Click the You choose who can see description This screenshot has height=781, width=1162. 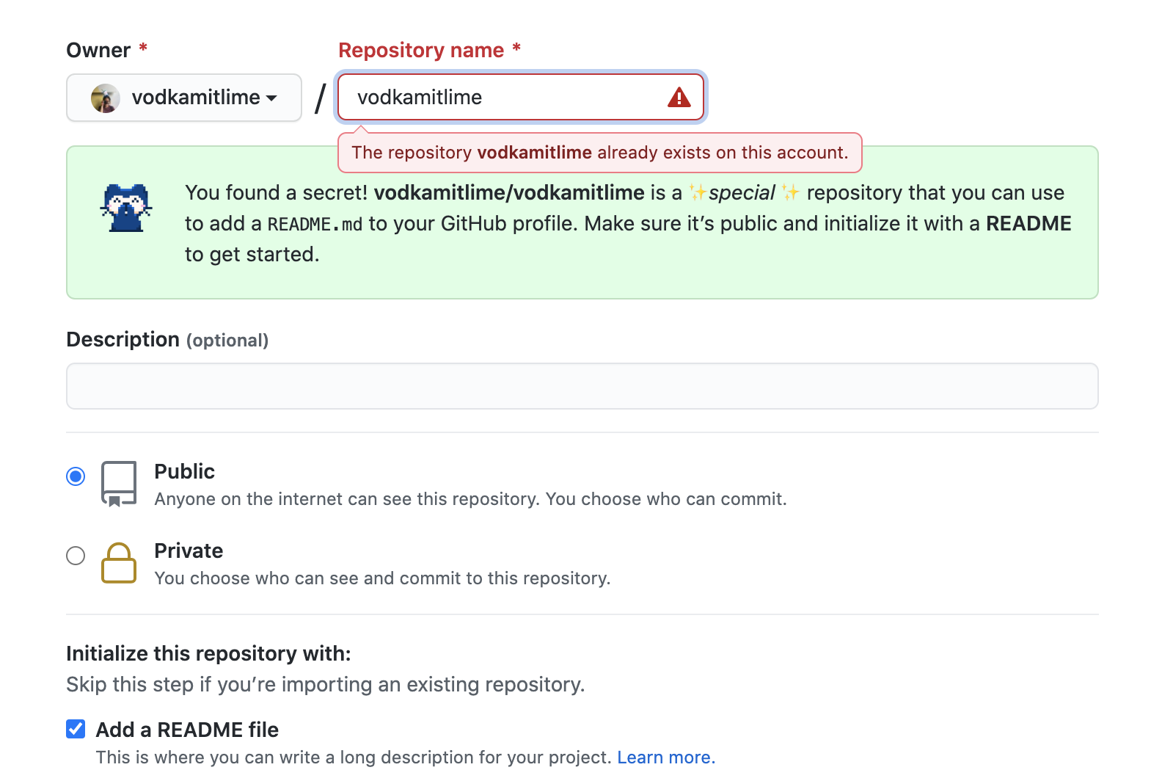pos(382,578)
